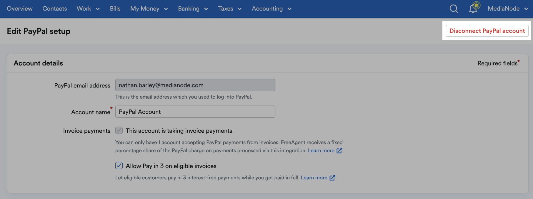Follow Learn more link about Pay in 3

[314, 178]
